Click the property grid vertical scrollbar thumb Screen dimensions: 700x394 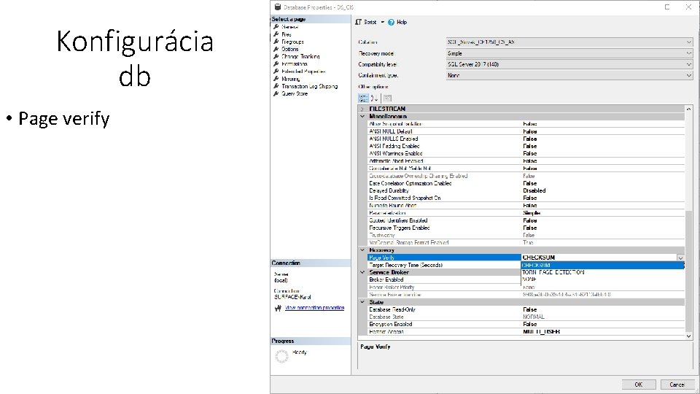688,271
